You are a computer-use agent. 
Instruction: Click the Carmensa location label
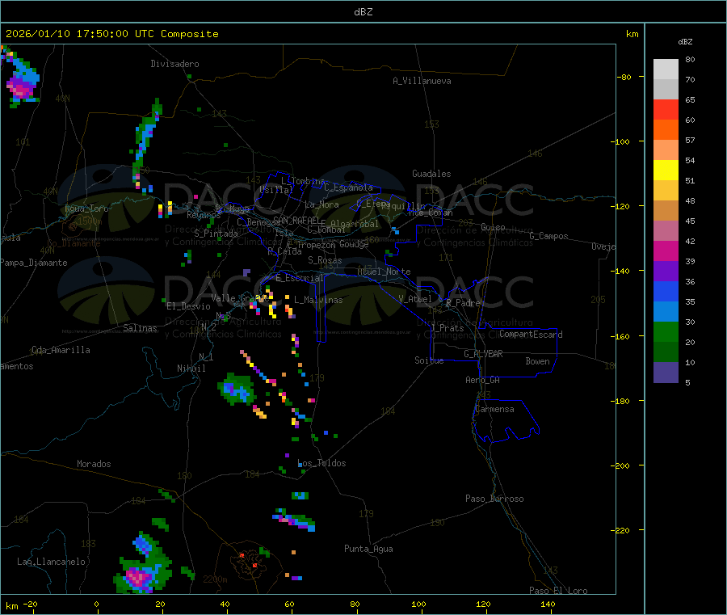494,409
